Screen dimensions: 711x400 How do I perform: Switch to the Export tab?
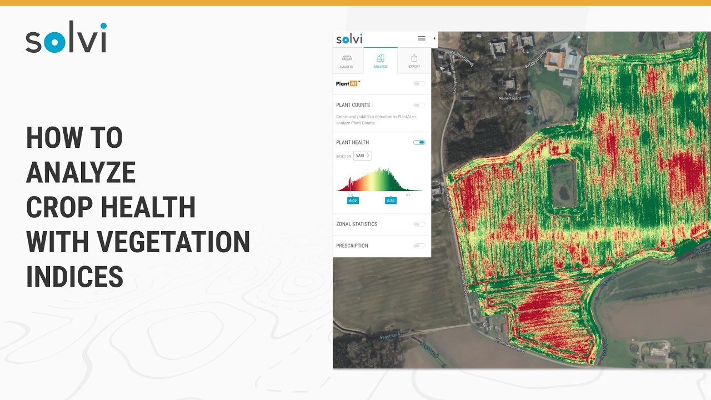414,61
